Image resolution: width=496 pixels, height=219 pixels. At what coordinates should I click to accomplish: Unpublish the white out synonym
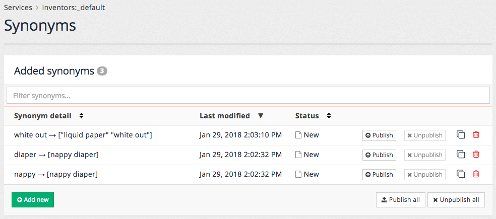pos(424,135)
